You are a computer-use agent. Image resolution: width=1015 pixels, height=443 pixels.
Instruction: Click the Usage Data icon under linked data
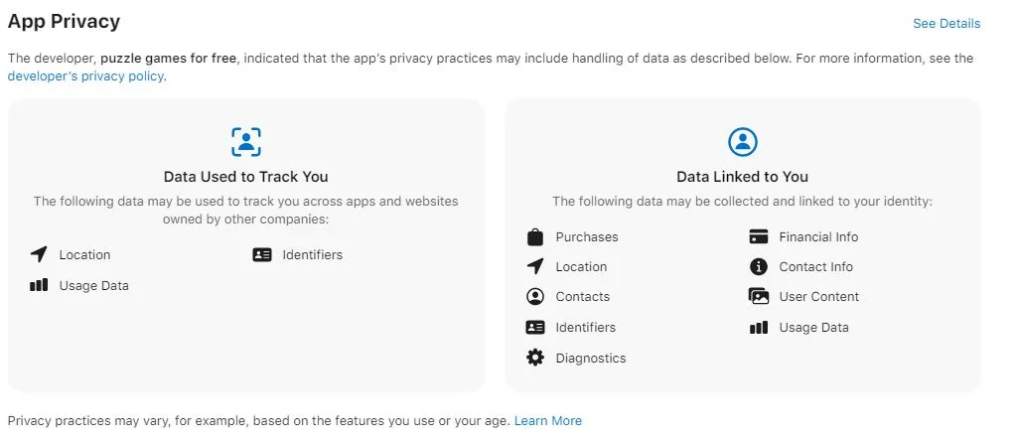(759, 327)
